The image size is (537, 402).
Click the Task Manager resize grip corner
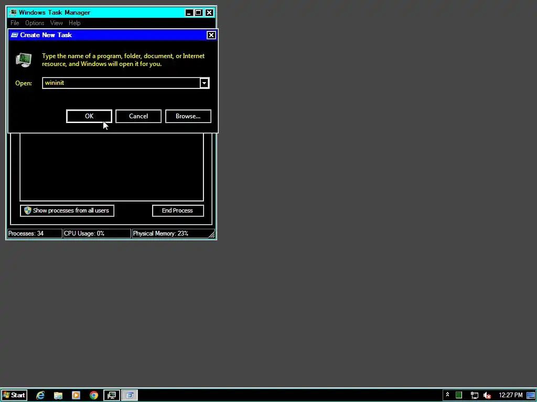click(x=211, y=234)
